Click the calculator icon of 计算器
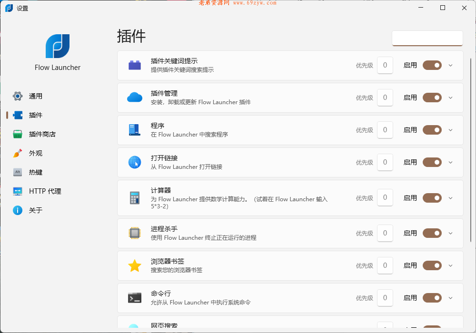 click(135, 198)
